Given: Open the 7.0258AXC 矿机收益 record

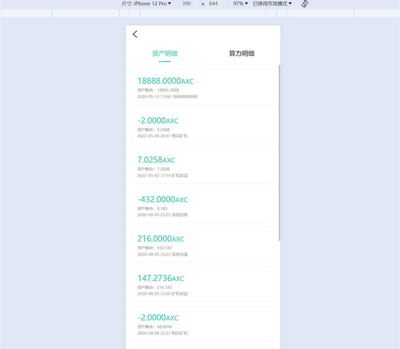Looking at the screenshot, I should pos(203,166).
